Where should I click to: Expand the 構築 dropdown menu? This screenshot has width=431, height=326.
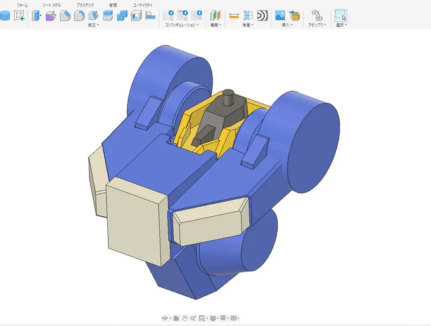tap(215, 25)
